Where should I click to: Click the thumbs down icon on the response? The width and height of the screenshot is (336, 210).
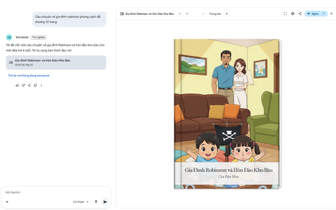coord(23,85)
